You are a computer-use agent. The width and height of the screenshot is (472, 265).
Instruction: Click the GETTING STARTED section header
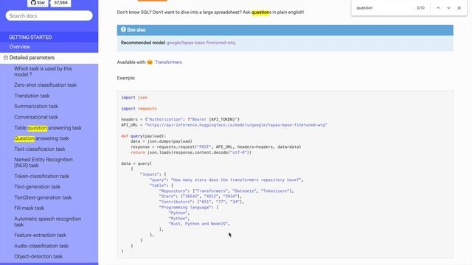30,38
